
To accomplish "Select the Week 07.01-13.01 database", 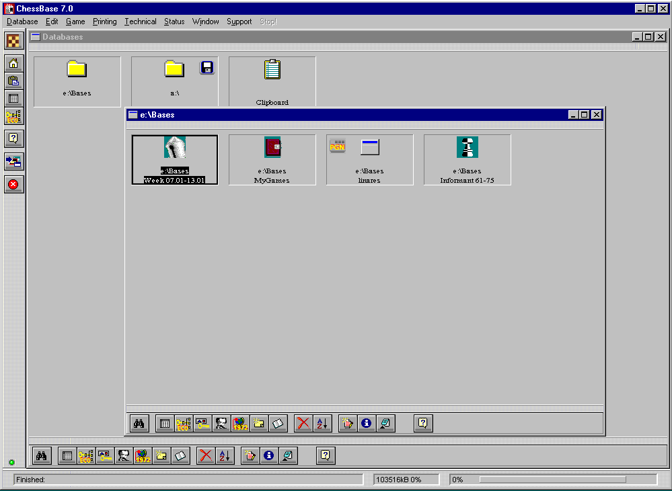I will [175, 160].
